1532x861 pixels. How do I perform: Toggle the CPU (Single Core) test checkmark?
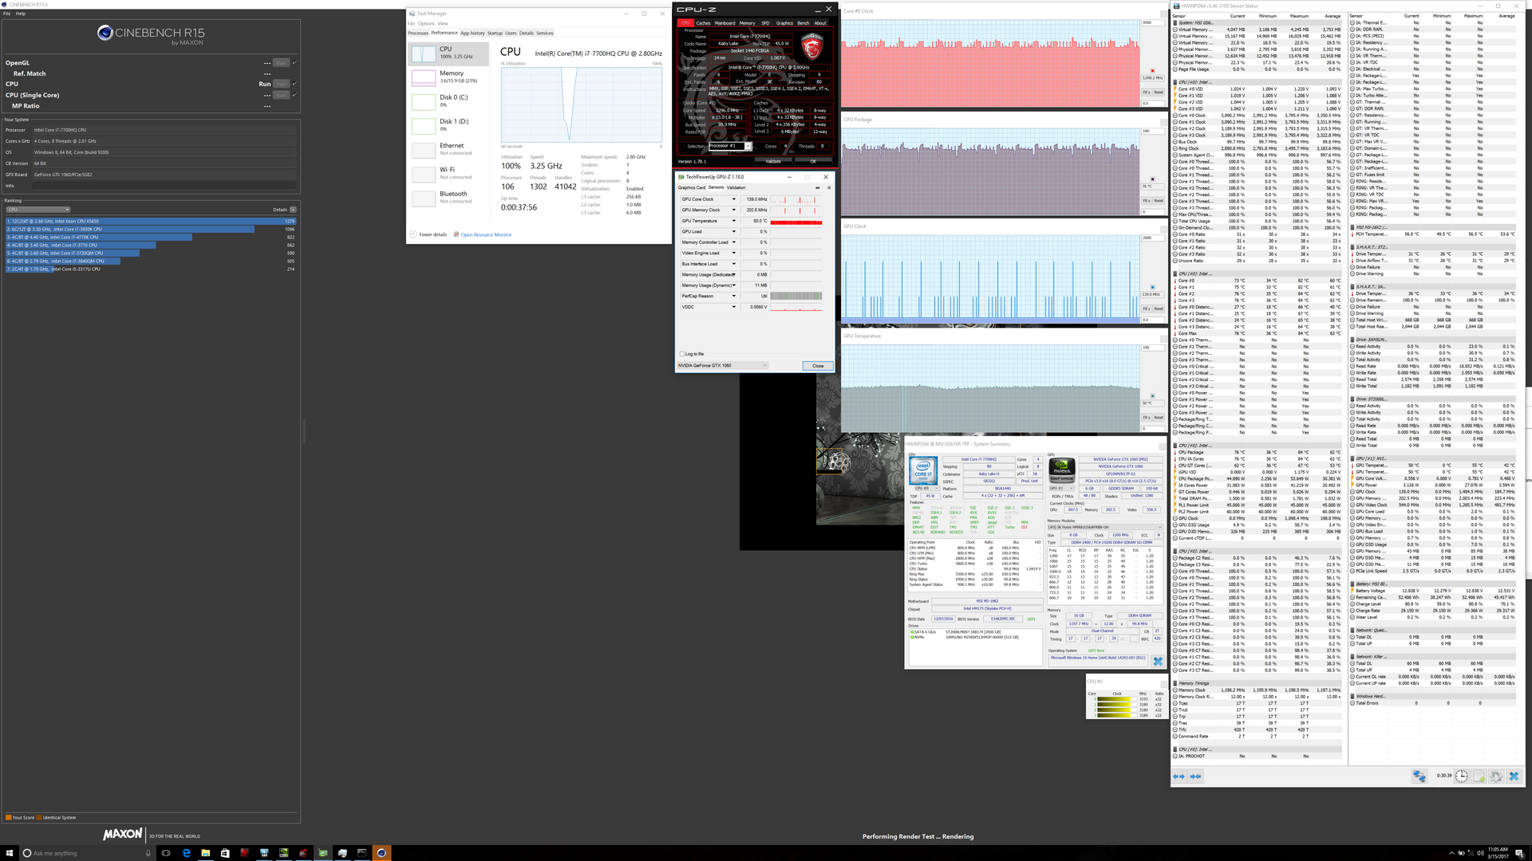pyautogui.click(x=294, y=95)
